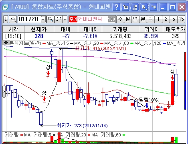Click the rightmost 상 limit-up marker
This screenshot has height=144, width=188.
[x=172, y=72]
